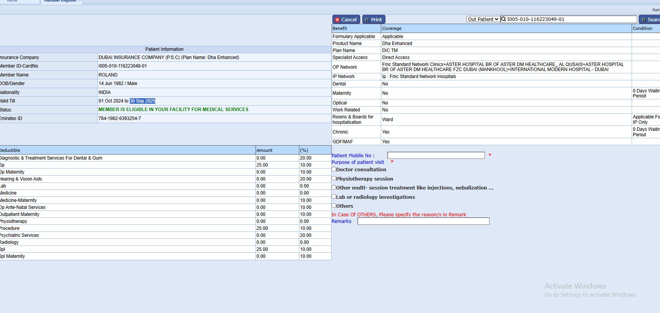Click the printer icon on Print
The height and width of the screenshot is (313, 660).
pyautogui.click(x=366, y=20)
